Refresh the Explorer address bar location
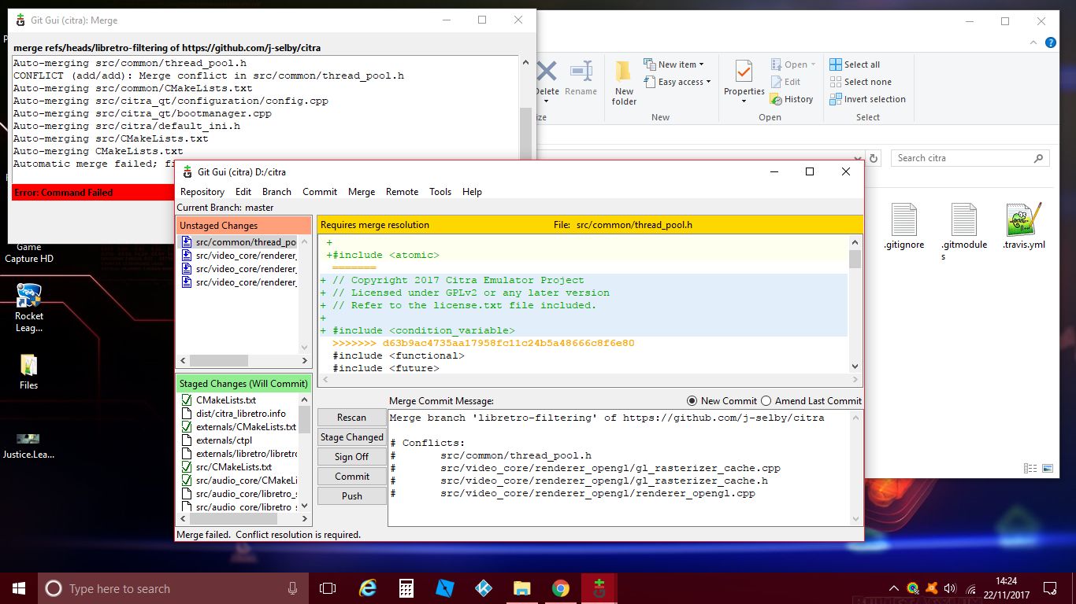 point(872,158)
